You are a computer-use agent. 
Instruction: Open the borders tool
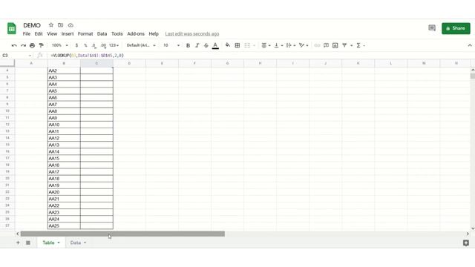[237, 45]
